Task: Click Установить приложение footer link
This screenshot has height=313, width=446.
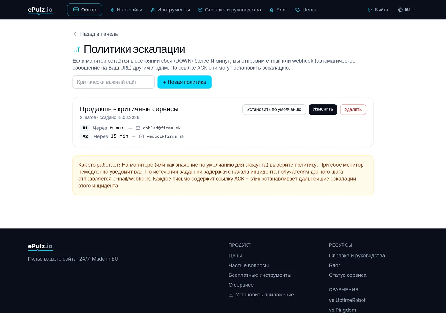Action: [x=261, y=295]
